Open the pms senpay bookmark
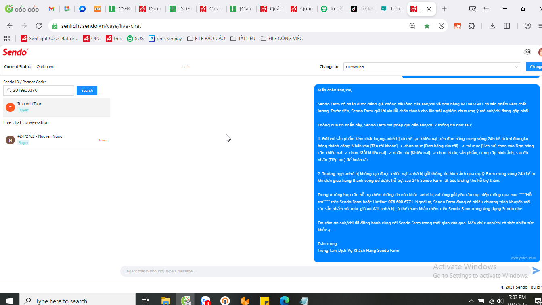The width and height of the screenshot is (542, 305). pos(165,39)
